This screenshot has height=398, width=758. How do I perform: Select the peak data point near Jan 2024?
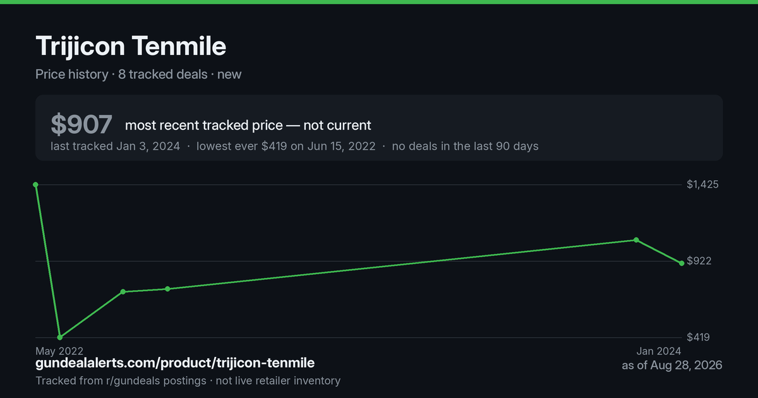[x=636, y=240]
